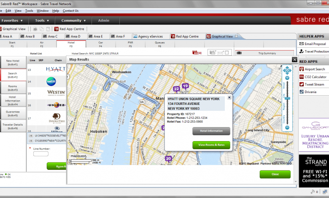Click the print icon in toolbar
This screenshot has height=198, width=329.
click(x=35, y=29)
